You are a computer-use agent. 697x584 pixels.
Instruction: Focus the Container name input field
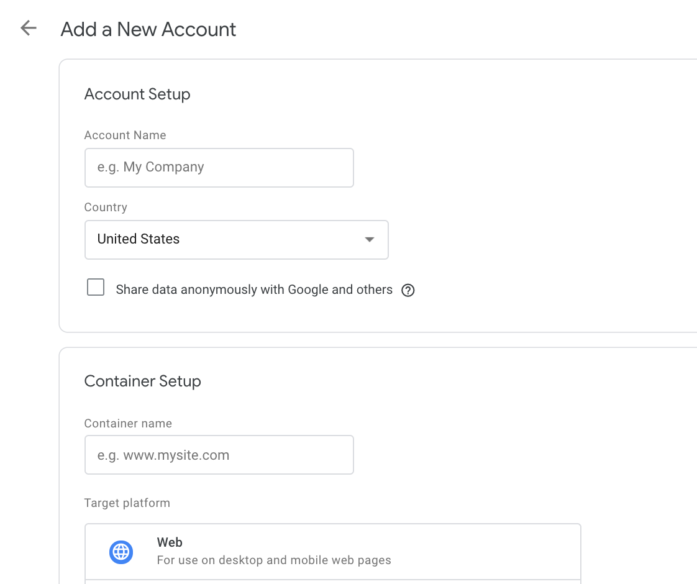coord(219,455)
